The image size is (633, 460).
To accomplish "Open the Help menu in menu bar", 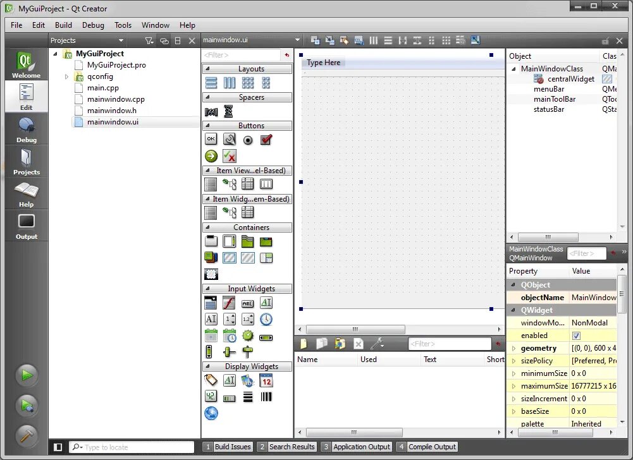I will click(187, 25).
